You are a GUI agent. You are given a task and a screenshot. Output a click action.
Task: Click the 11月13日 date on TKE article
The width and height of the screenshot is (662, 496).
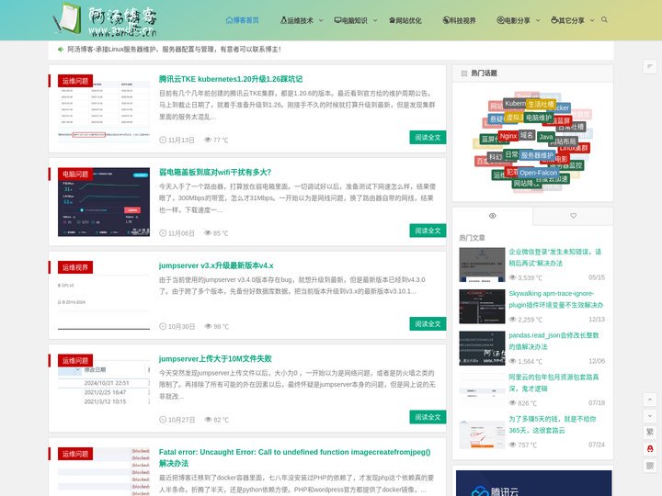point(177,140)
